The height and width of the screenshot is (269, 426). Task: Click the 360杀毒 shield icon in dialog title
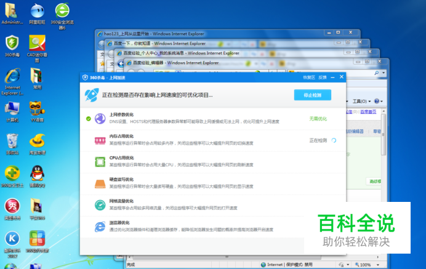point(85,78)
